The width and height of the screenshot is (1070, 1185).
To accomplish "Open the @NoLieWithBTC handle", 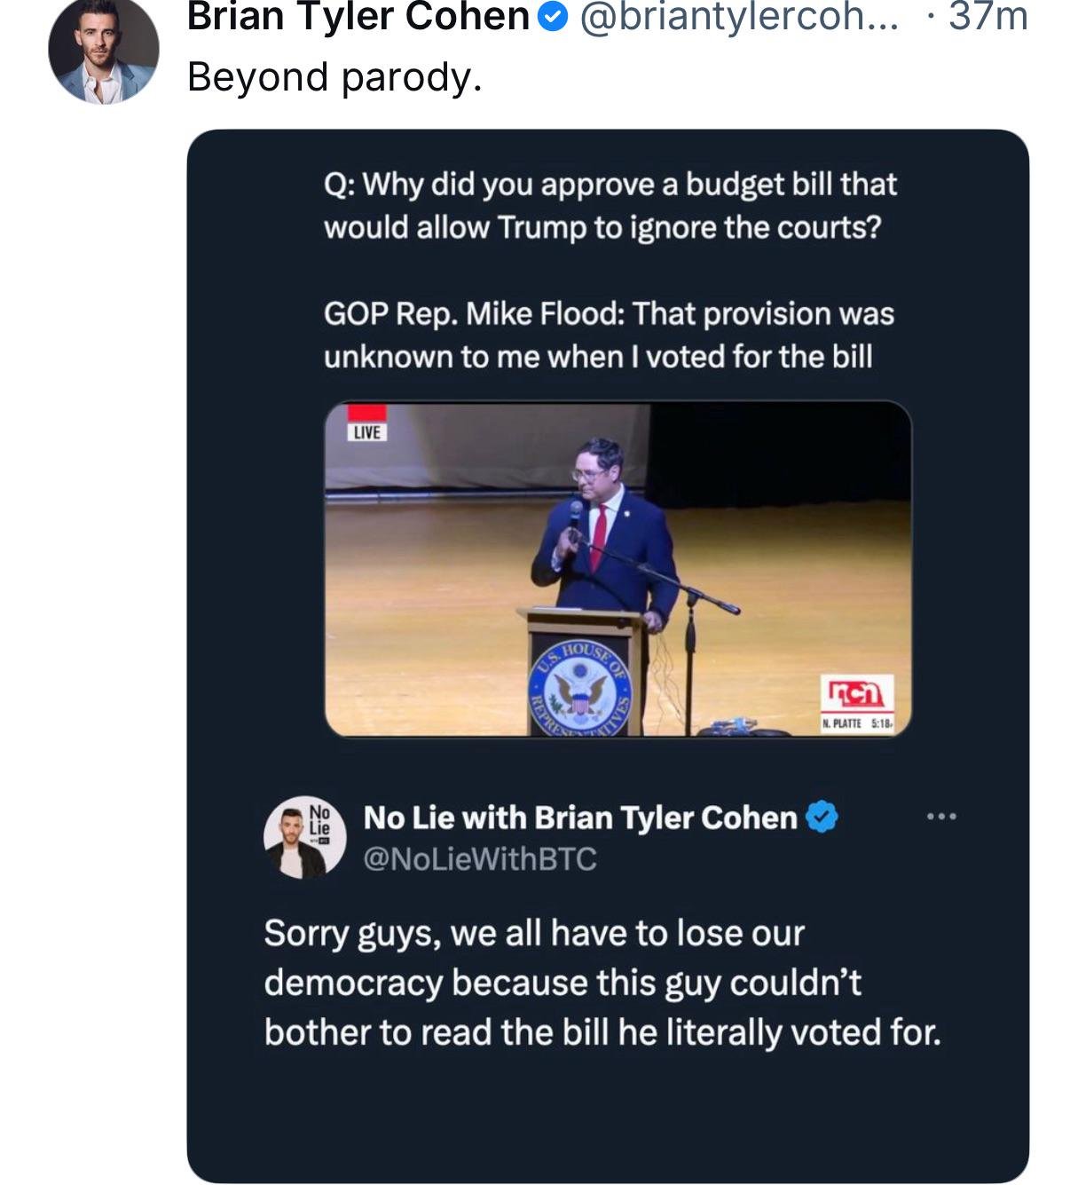I will (x=480, y=859).
